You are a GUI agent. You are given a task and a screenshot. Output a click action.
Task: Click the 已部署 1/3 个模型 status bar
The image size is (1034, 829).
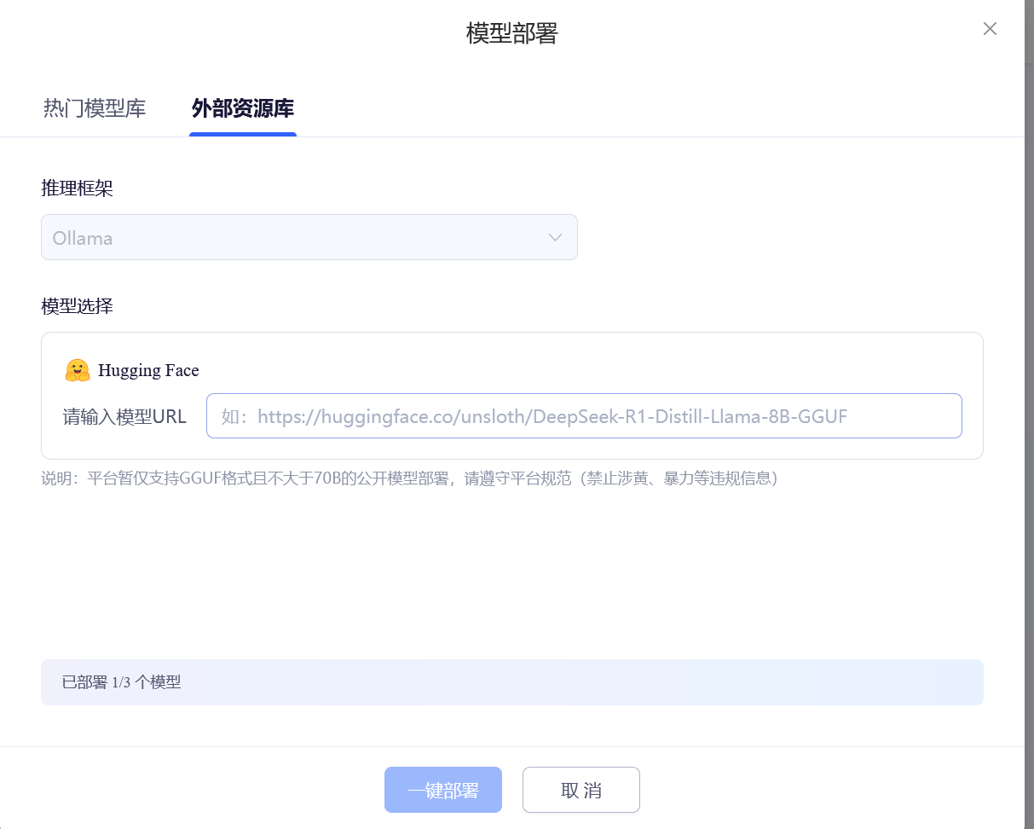511,682
